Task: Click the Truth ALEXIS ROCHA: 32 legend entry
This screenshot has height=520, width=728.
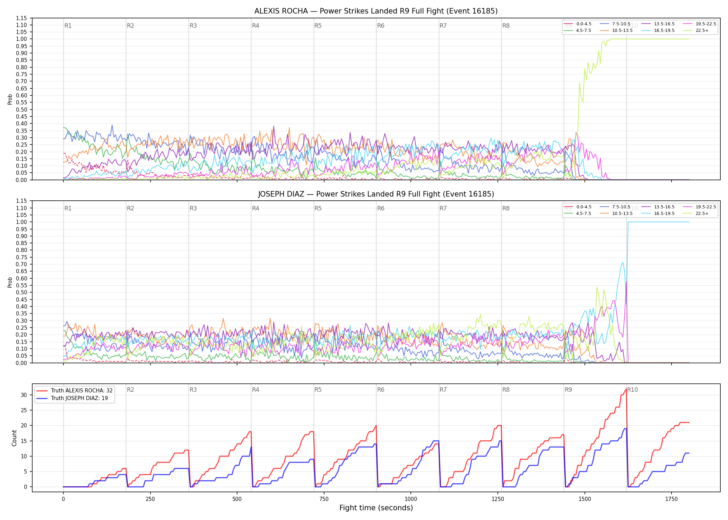Action: (x=75, y=391)
